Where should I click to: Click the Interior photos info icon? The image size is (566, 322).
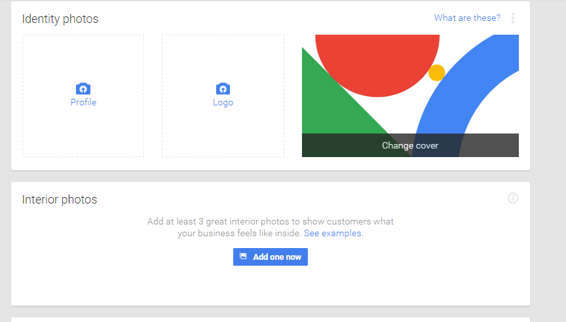512,198
